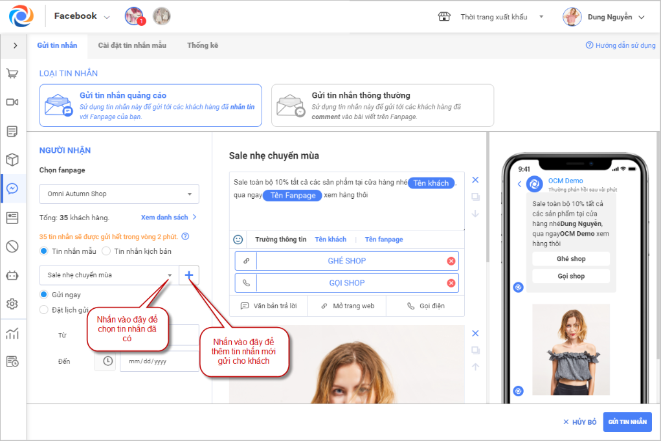Viewport: 661px width, 441px height.
Task: Open the shopping cart sidebar icon
Action: tap(12, 74)
